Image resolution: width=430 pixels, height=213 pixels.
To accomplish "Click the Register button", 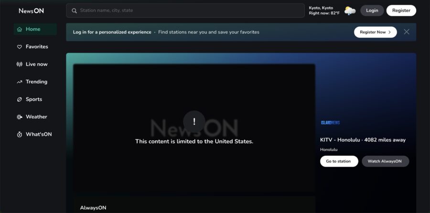I will 401,11.
